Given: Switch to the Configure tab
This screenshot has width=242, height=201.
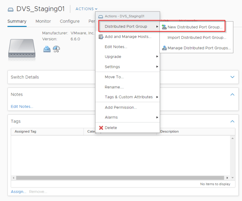Looking at the screenshot, I should pyautogui.click(x=70, y=21).
